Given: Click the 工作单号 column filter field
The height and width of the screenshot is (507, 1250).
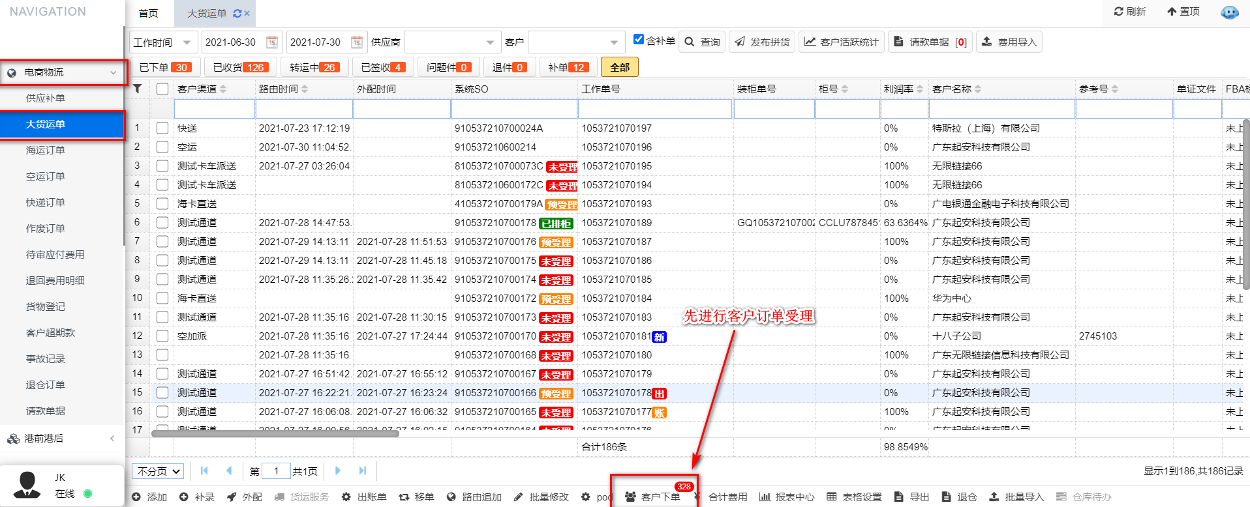Looking at the screenshot, I should tap(654, 109).
